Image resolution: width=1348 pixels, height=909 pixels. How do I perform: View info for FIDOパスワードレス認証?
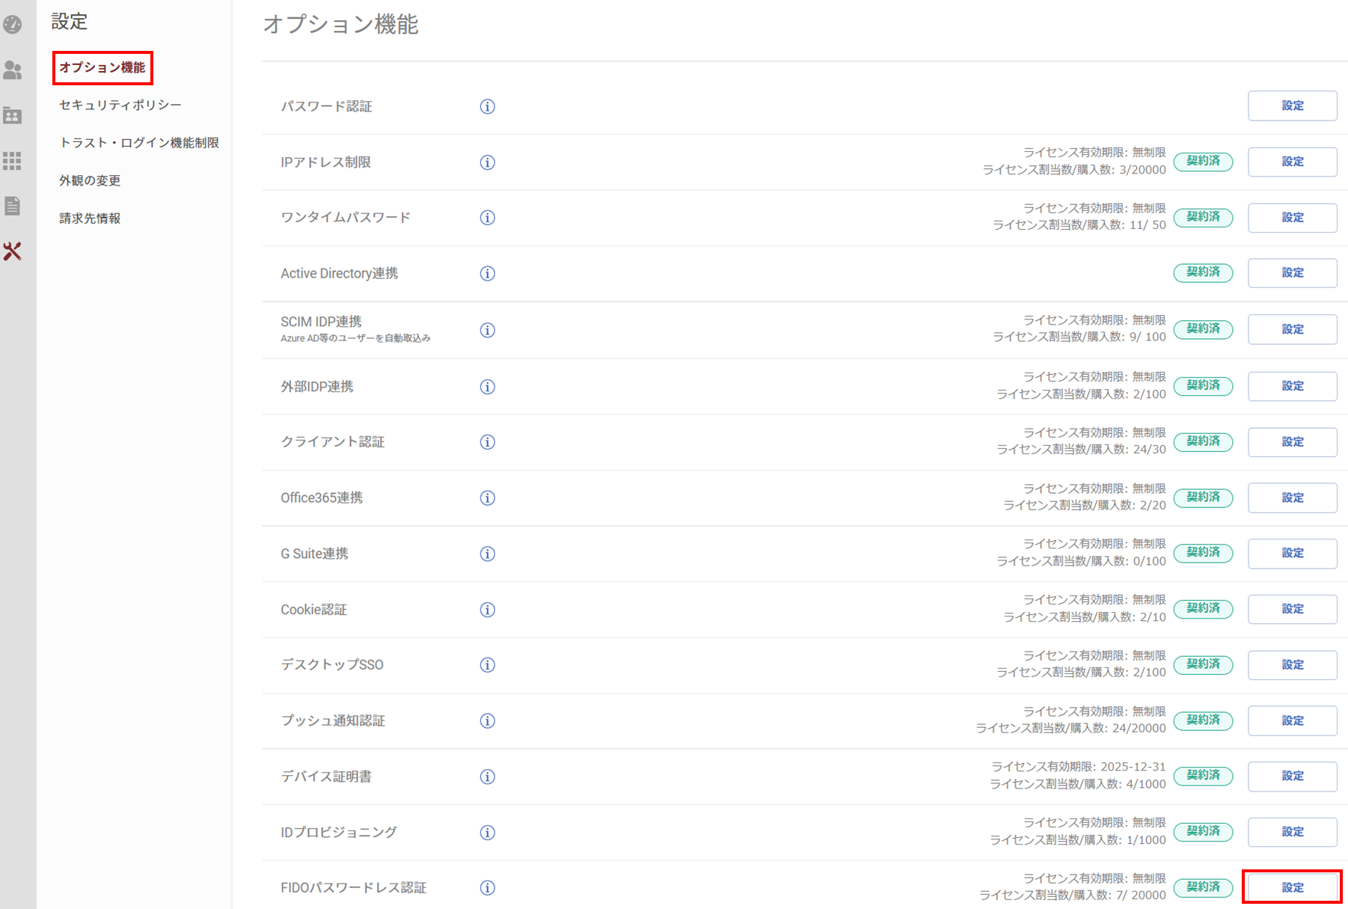pos(487,888)
